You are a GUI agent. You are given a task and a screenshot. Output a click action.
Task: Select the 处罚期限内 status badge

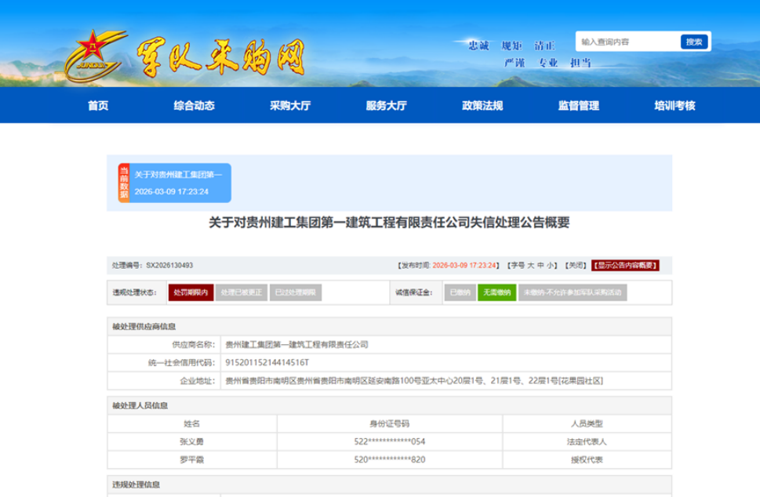191,292
